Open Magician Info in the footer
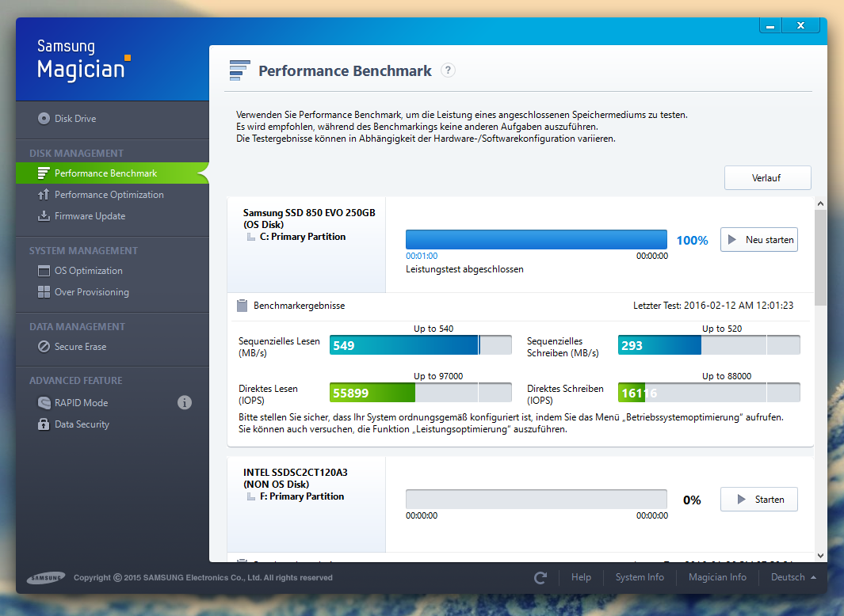Viewport: 844px width, 616px height. tap(717, 577)
